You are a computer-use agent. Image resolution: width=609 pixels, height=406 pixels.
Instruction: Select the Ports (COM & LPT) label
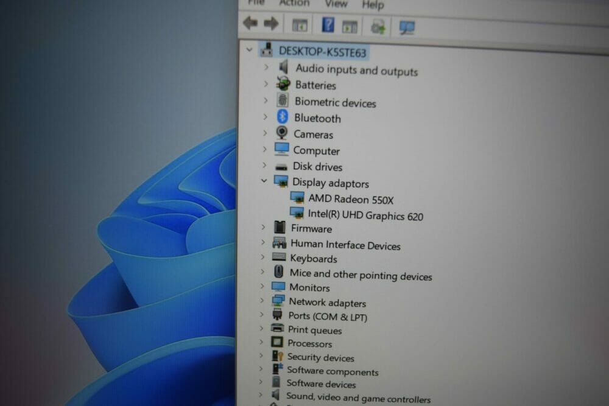(328, 317)
